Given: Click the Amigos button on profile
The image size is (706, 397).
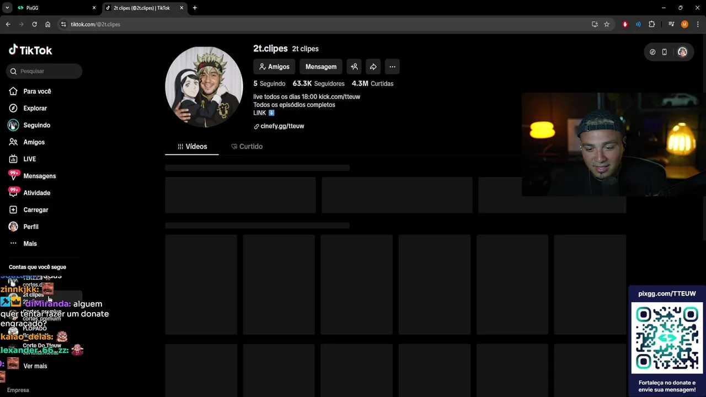Looking at the screenshot, I should pos(274,67).
